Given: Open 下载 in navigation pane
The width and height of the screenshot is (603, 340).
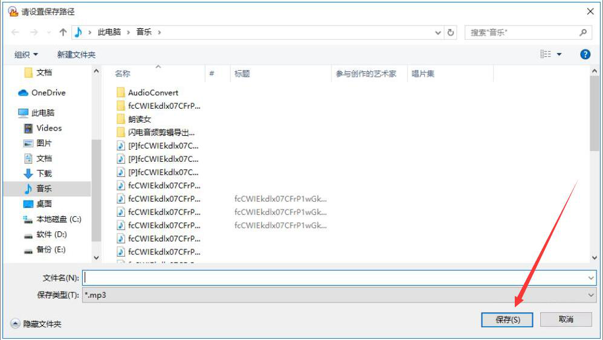Looking at the screenshot, I should click(38, 174).
